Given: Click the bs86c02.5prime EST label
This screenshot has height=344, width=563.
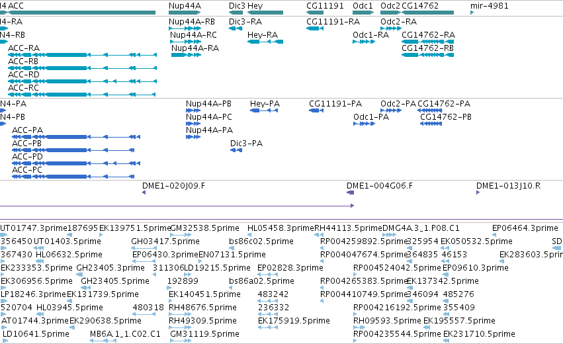Looking at the screenshot, I should click(261, 241).
